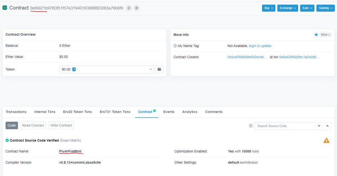337x176 pixels.
Task: Expand the Gaming dropdown
Action: pyautogui.click(x=326, y=8)
